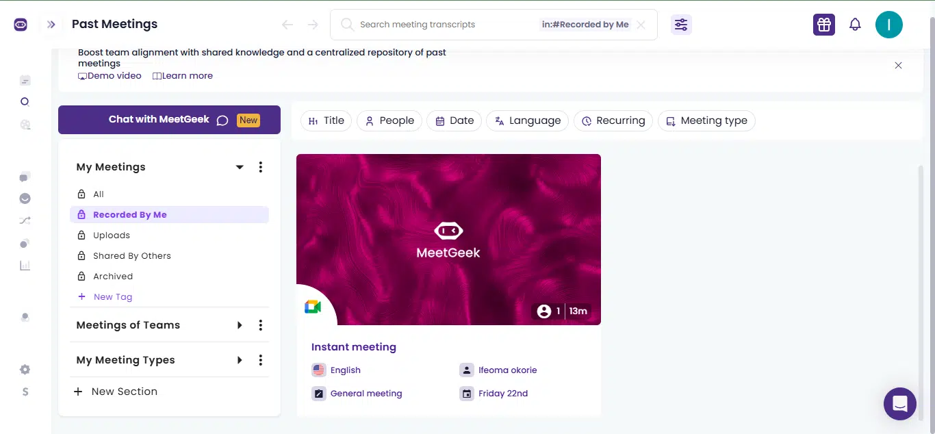935x434 pixels.
Task: Add a New Section
Action: pyautogui.click(x=116, y=392)
